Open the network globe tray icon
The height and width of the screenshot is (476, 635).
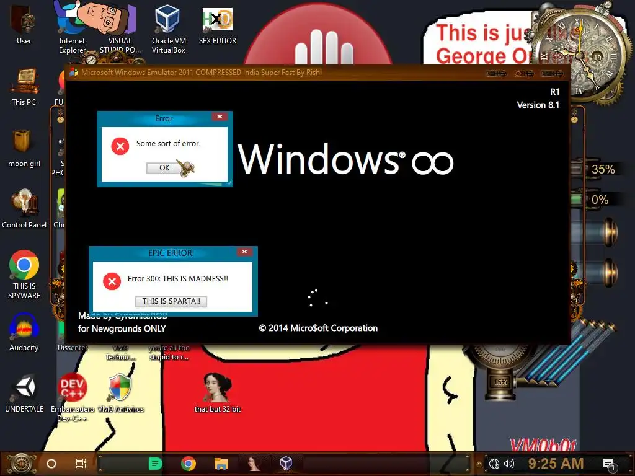(x=494, y=464)
